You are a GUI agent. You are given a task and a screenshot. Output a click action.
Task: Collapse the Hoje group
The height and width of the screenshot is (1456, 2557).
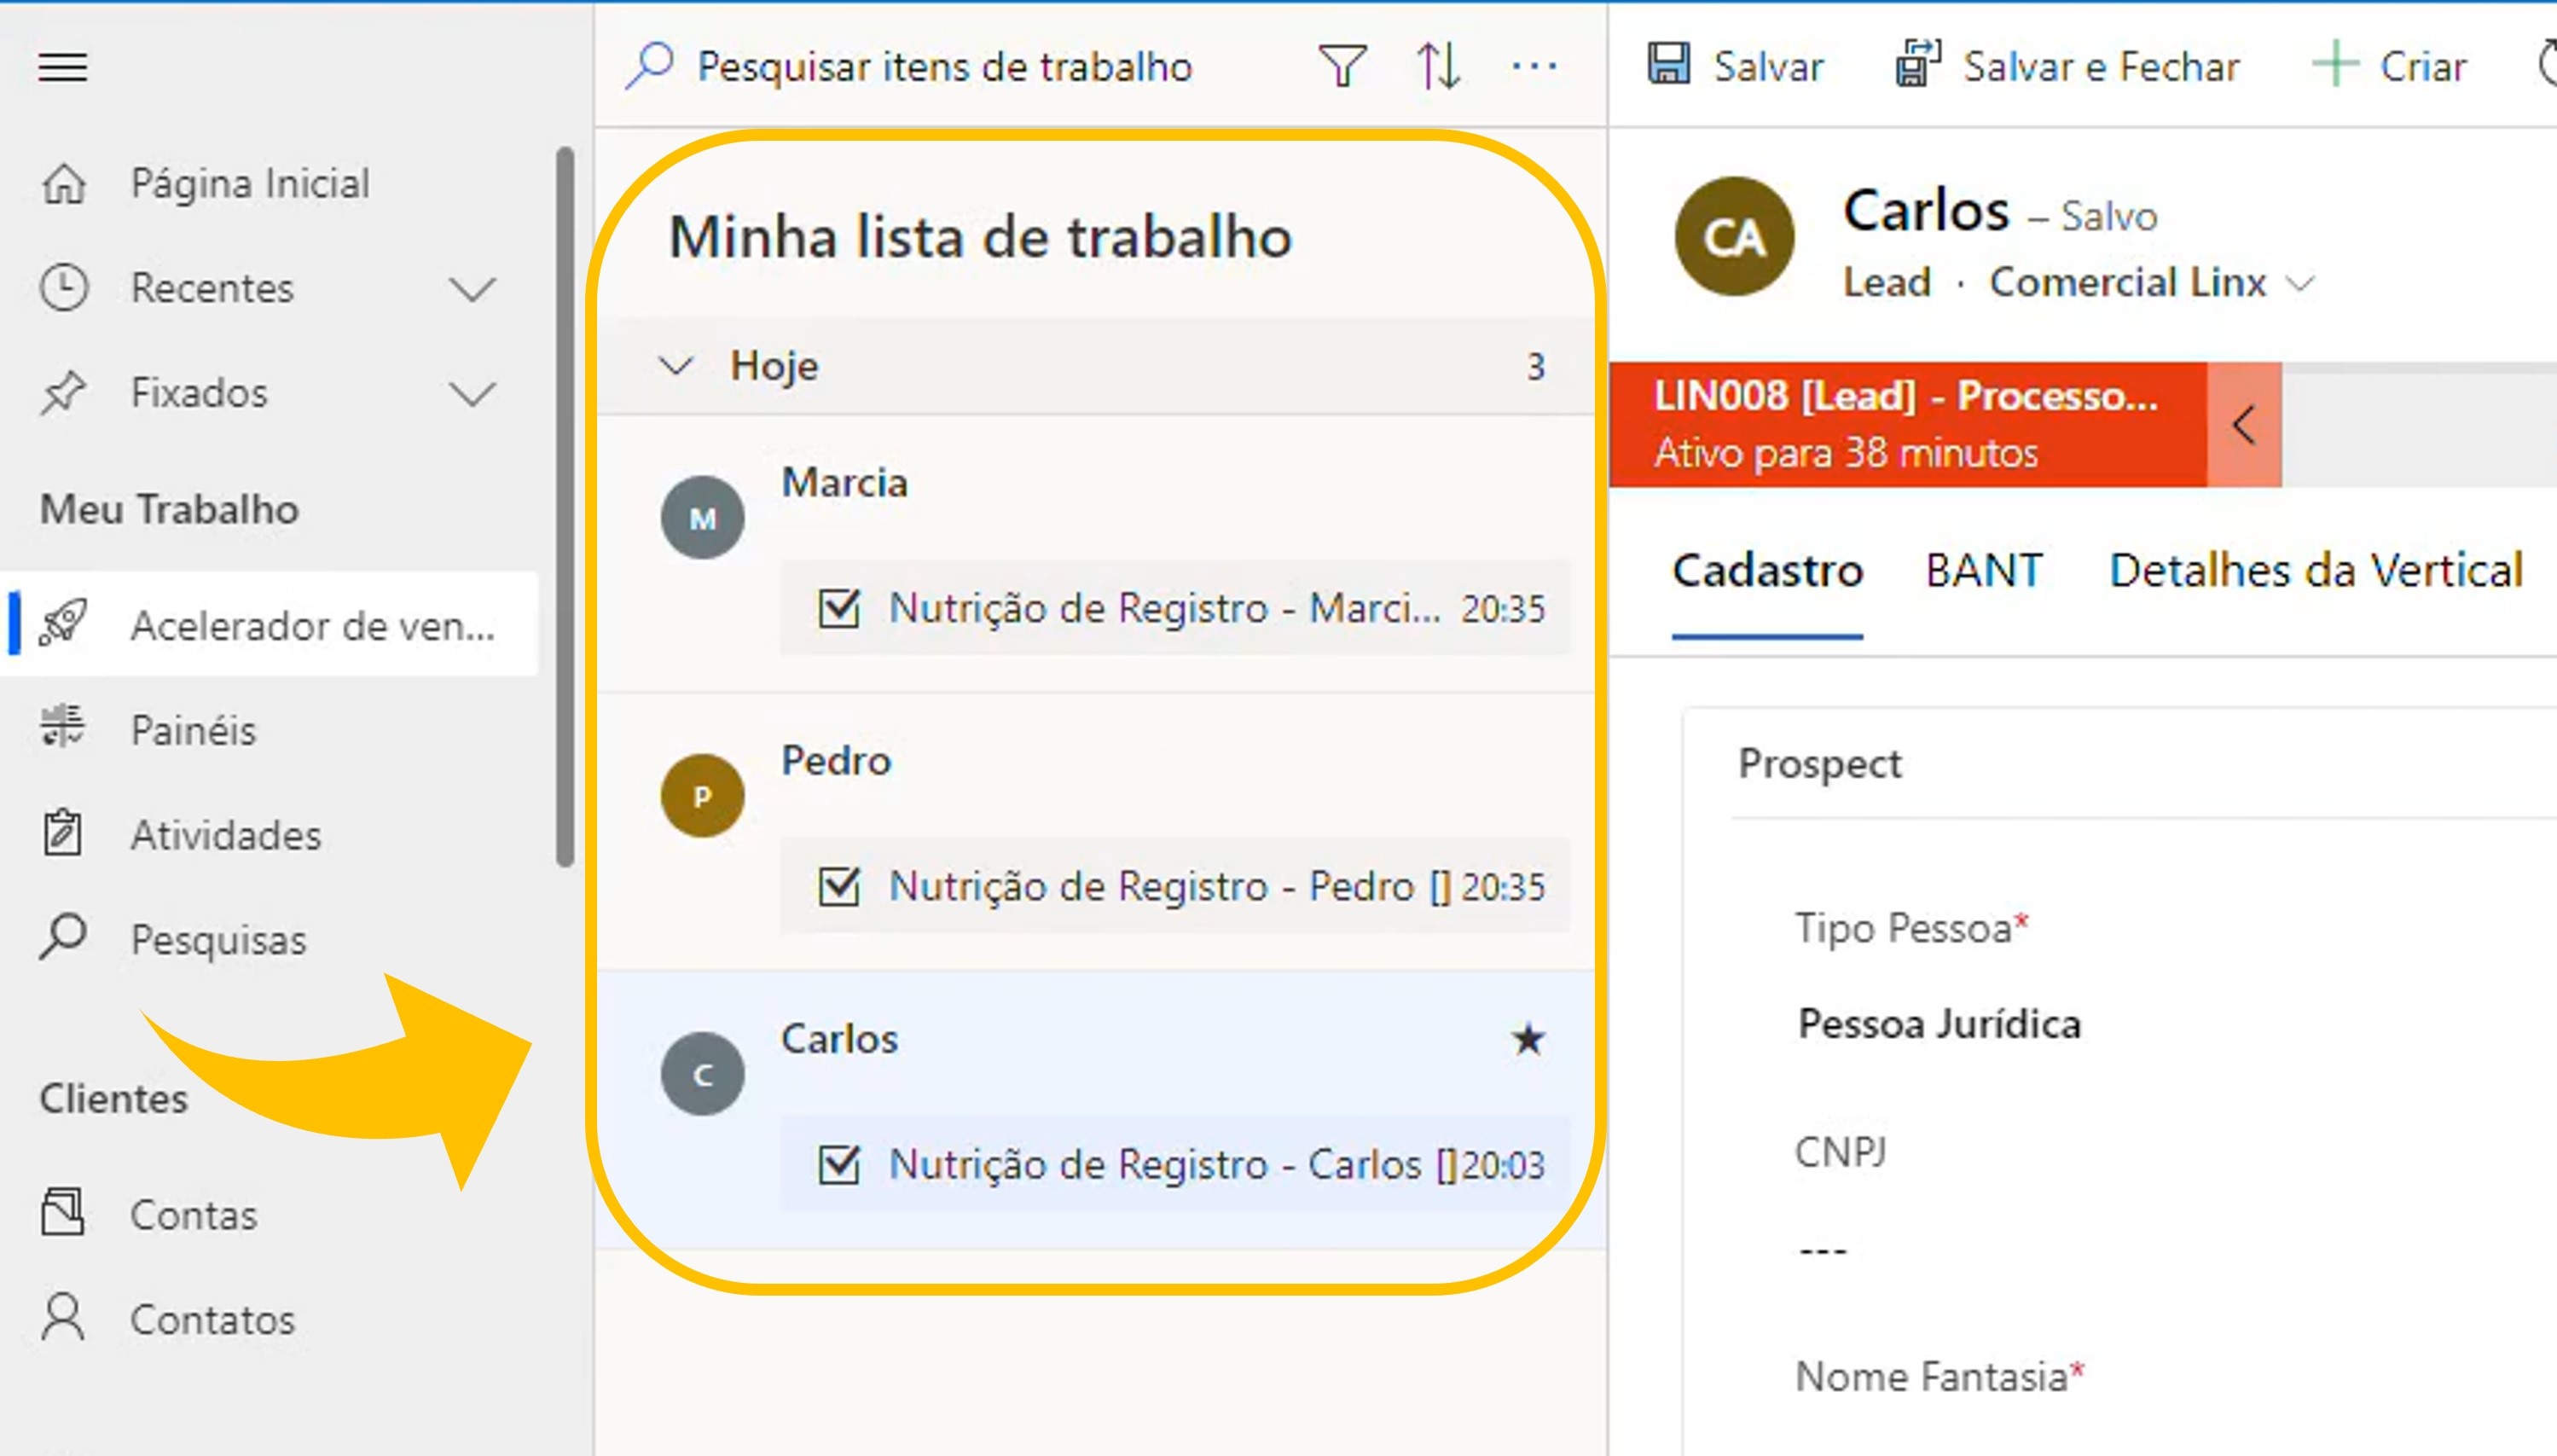click(676, 366)
